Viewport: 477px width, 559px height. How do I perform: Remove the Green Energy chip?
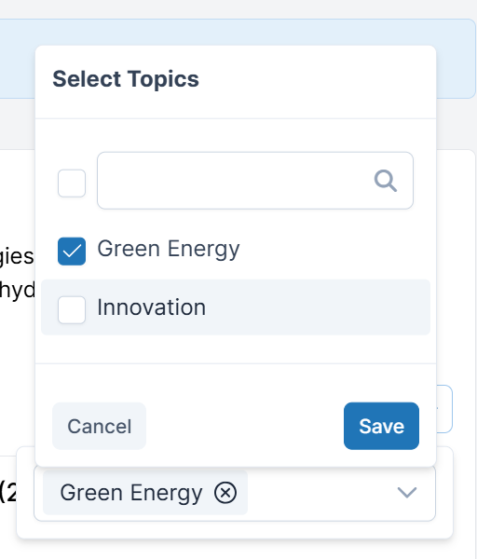click(225, 493)
